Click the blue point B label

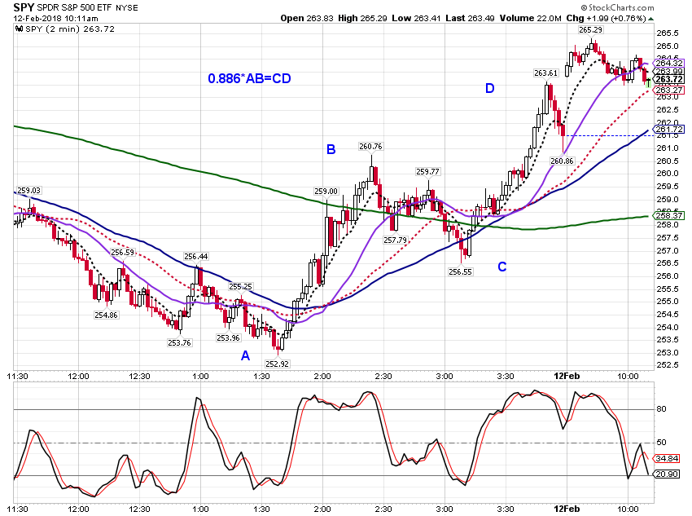point(331,150)
